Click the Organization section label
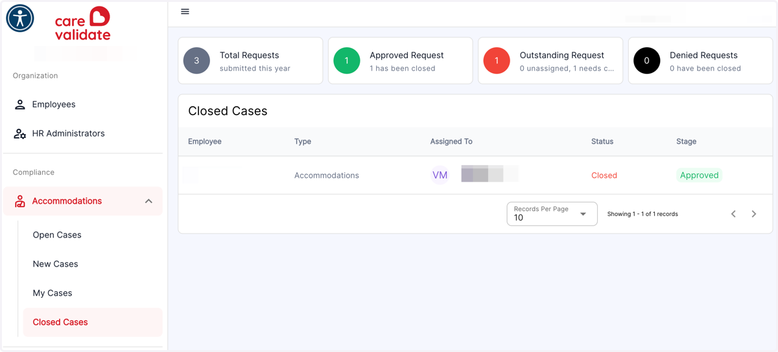This screenshot has width=778, height=352. [35, 76]
